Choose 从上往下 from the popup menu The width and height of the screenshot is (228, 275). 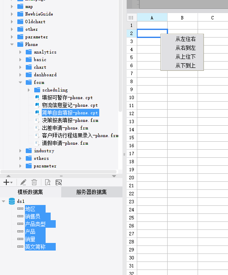182,57
